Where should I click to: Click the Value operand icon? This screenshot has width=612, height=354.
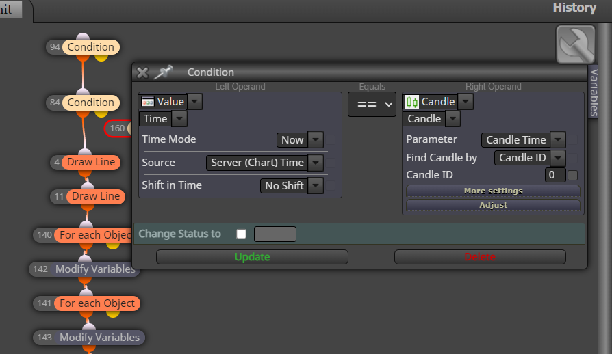pyautogui.click(x=148, y=102)
